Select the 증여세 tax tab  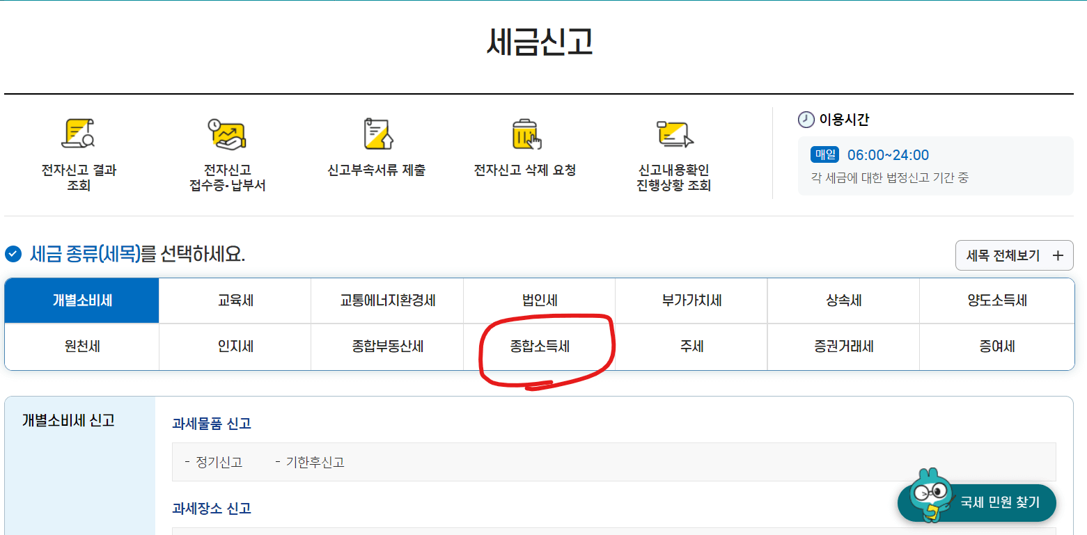point(997,346)
